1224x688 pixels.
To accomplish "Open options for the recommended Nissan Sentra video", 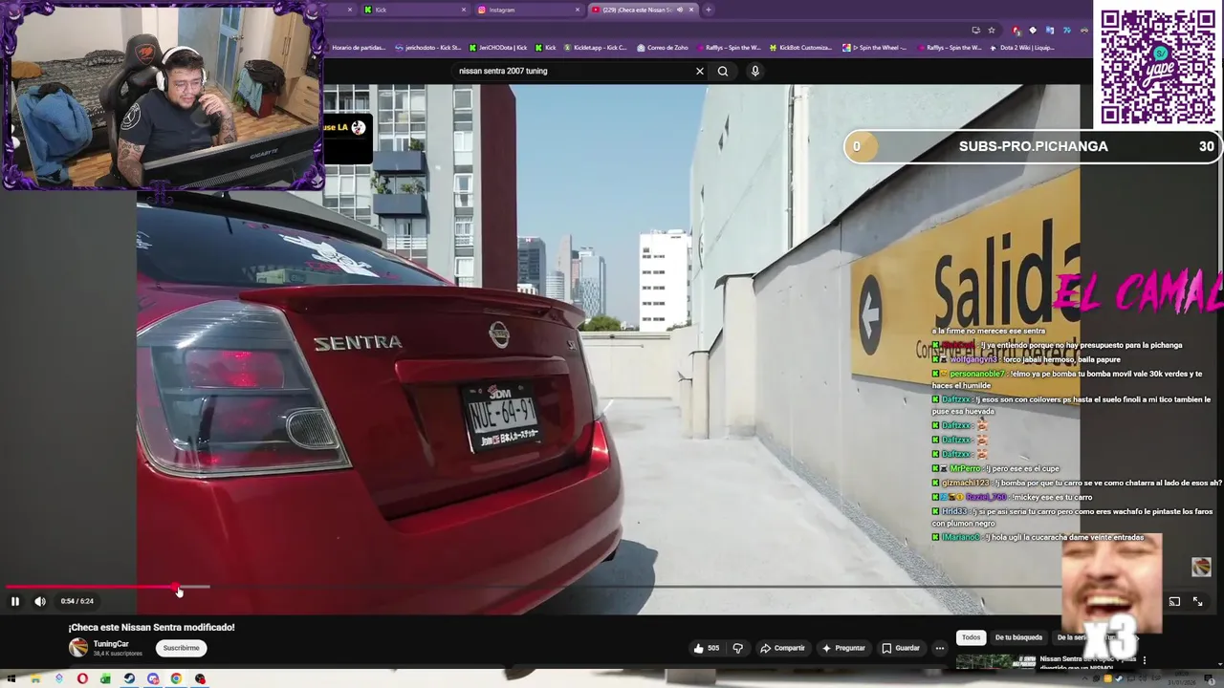I will tap(1144, 660).
